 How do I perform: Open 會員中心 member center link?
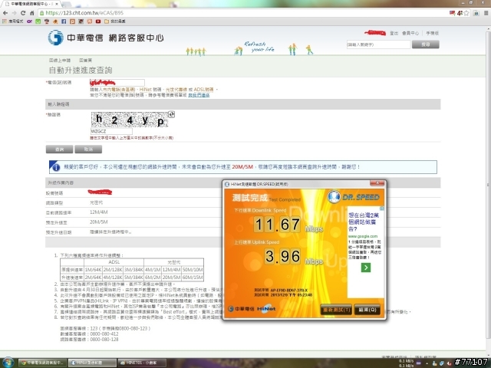coord(410,33)
